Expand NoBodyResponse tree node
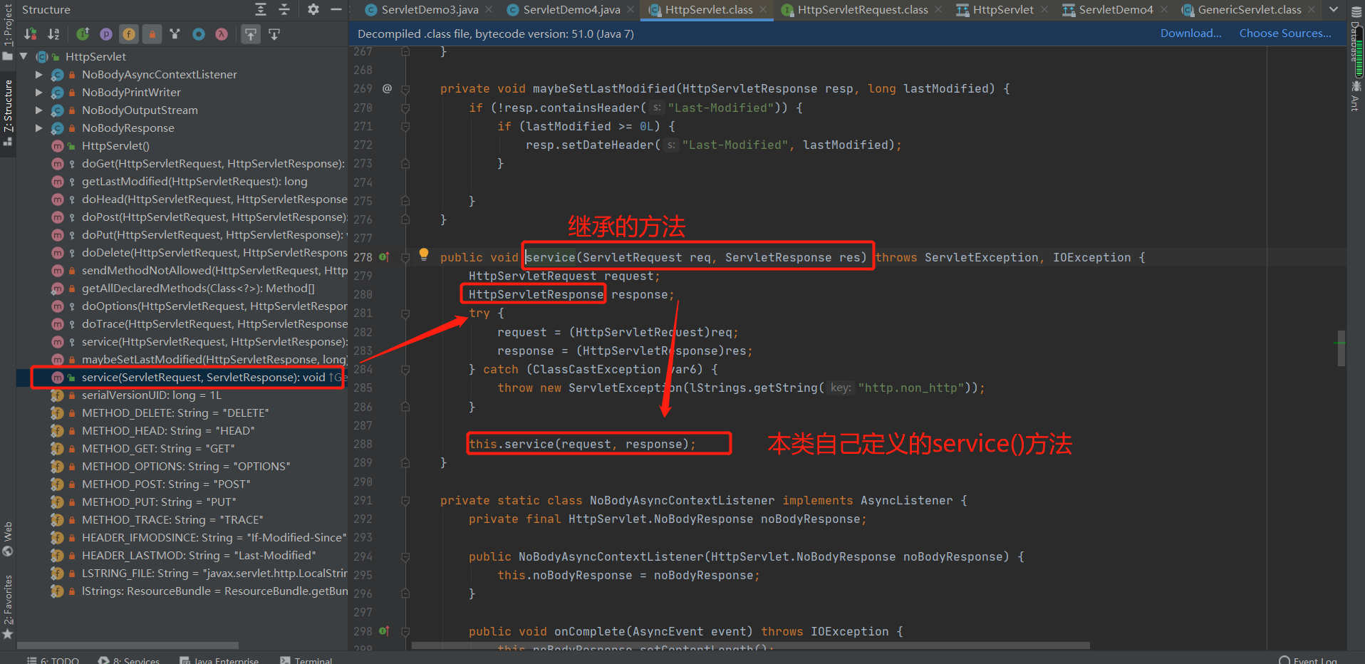Image resolution: width=1365 pixels, height=664 pixels. click(39, 128)
